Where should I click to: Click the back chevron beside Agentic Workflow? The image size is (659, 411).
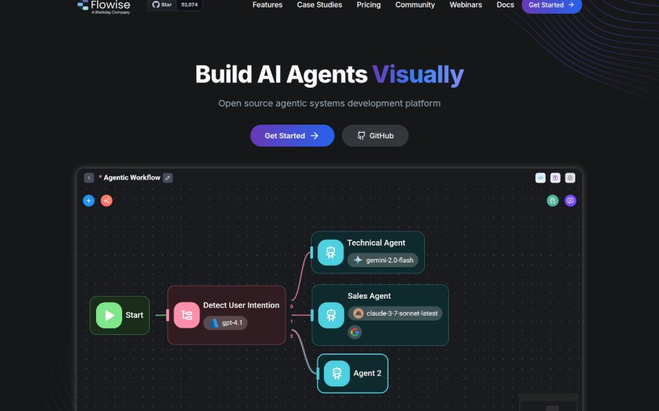[x=89, y=178]
